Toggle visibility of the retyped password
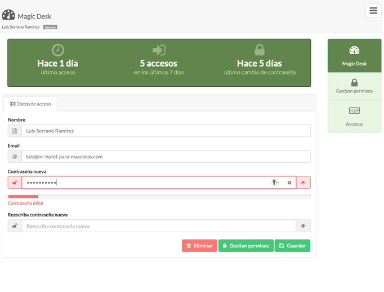Image resolution: width=384 pixels, height=292 pixels. click(x=303, y=226)
